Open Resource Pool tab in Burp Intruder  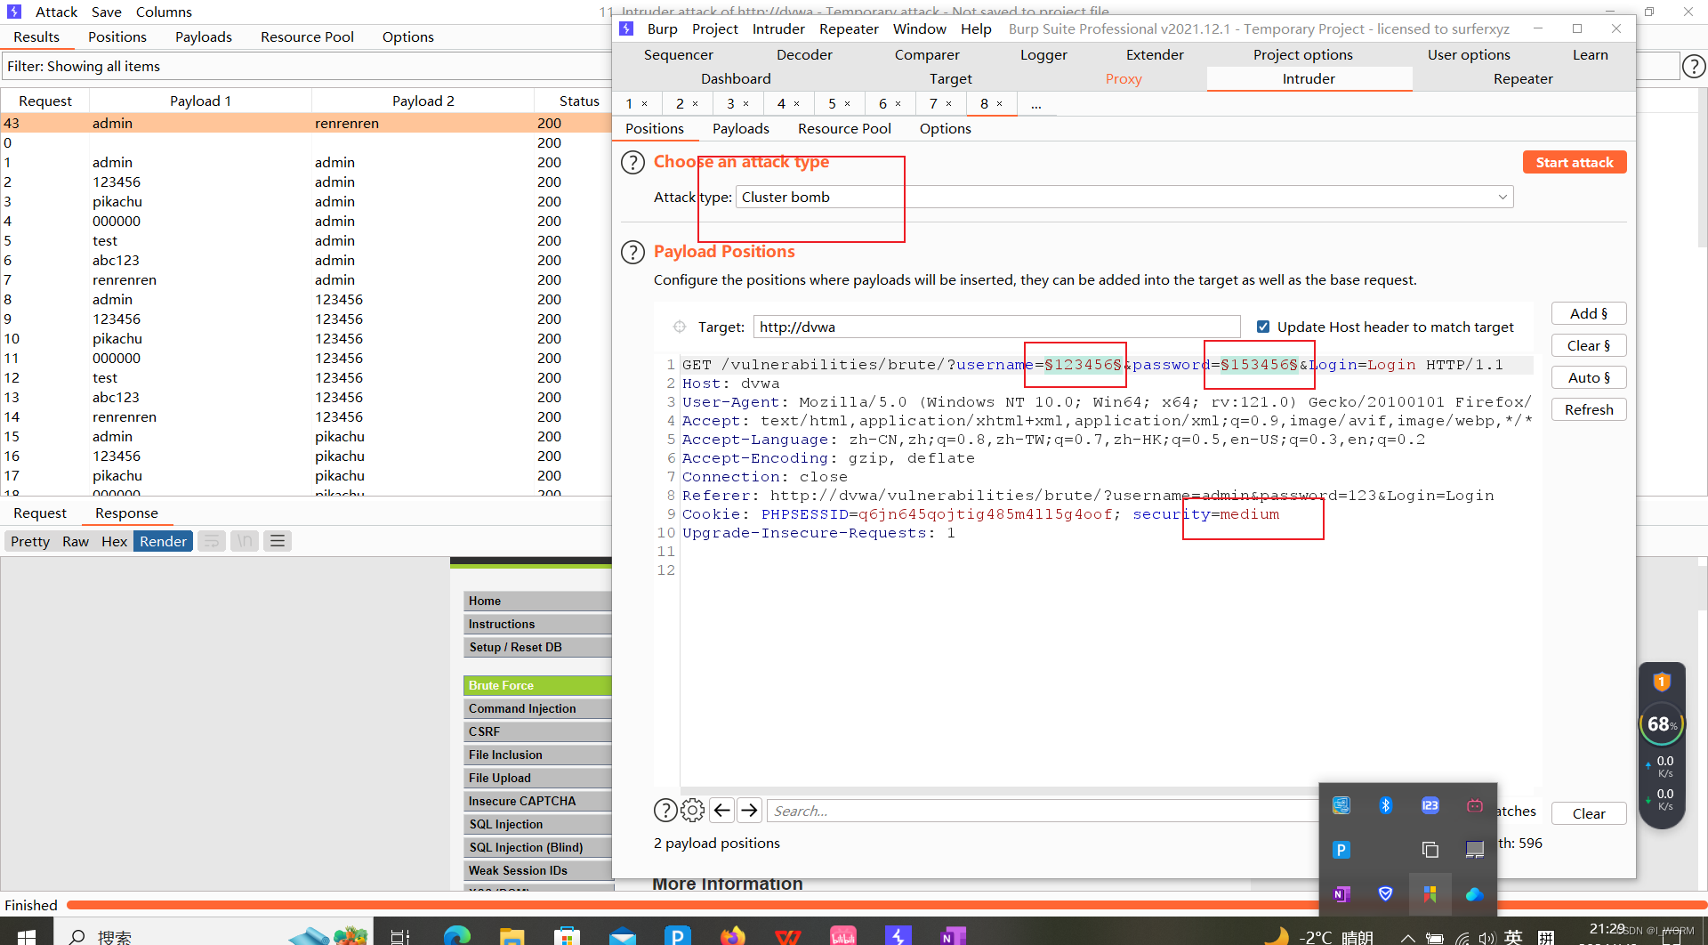click(x=844, y=129)
